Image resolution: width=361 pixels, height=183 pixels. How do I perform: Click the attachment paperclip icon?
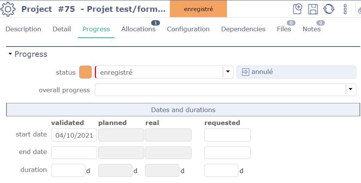(359, 10)
